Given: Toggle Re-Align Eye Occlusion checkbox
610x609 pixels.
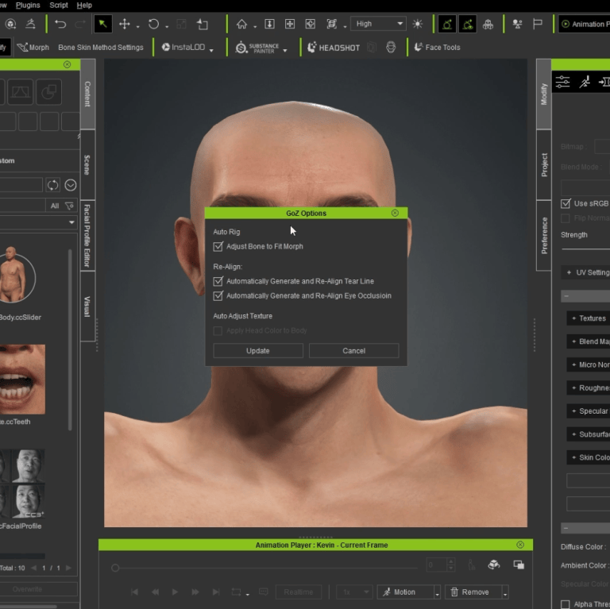Looking at the screenshot, I should (x=218, y=296).
